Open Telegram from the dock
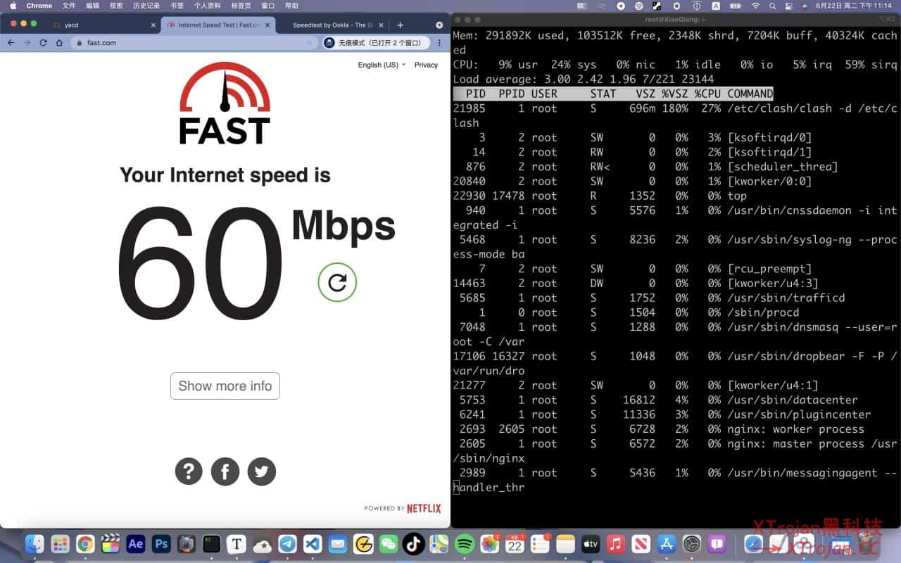 pyautogui.click(x=287, y=544)
